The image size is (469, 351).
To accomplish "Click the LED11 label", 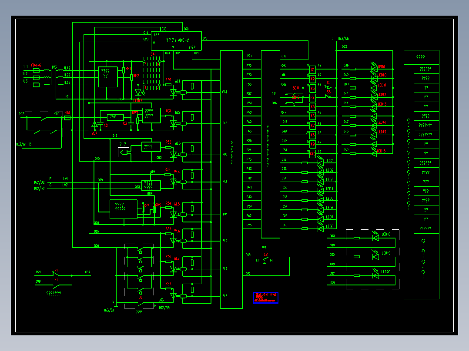I will (x=382, y=85).
